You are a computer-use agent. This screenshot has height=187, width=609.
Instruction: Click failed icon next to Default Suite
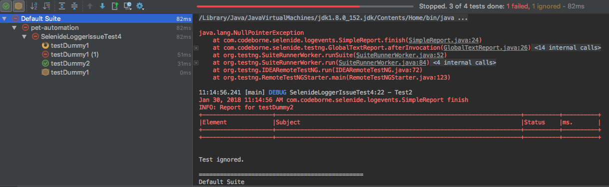tap(15, 19)
